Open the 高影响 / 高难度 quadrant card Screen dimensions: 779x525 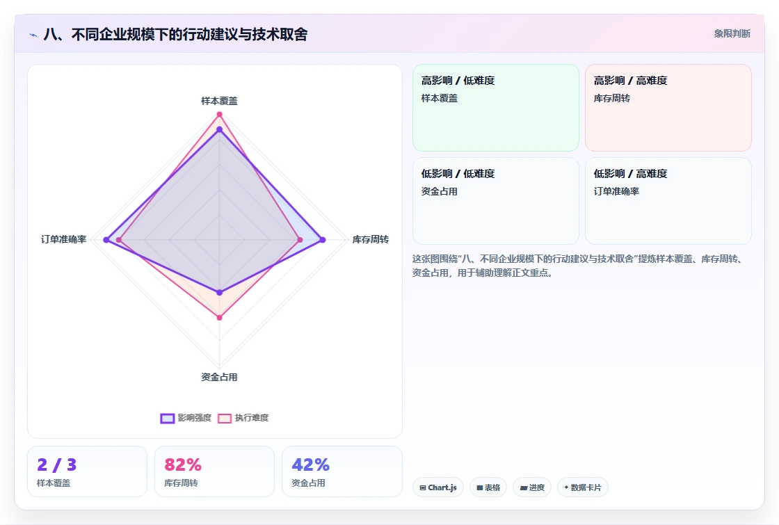click(668, 107)
